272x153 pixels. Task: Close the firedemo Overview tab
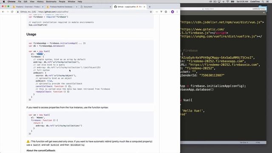coord(42,7)
